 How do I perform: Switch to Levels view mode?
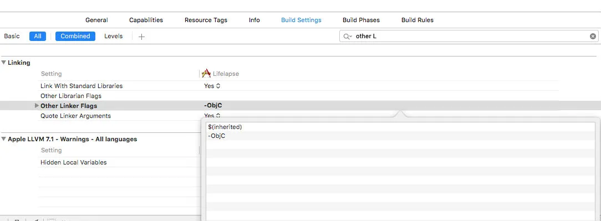click(x=114, y=36)
